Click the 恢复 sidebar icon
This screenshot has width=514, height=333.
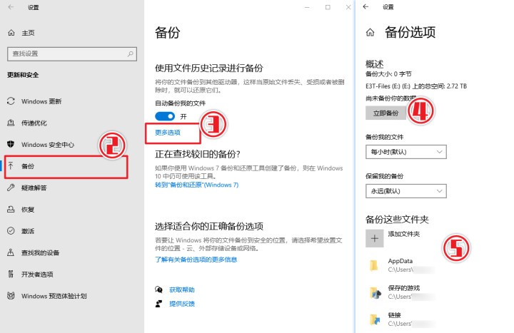pos(11,209)
